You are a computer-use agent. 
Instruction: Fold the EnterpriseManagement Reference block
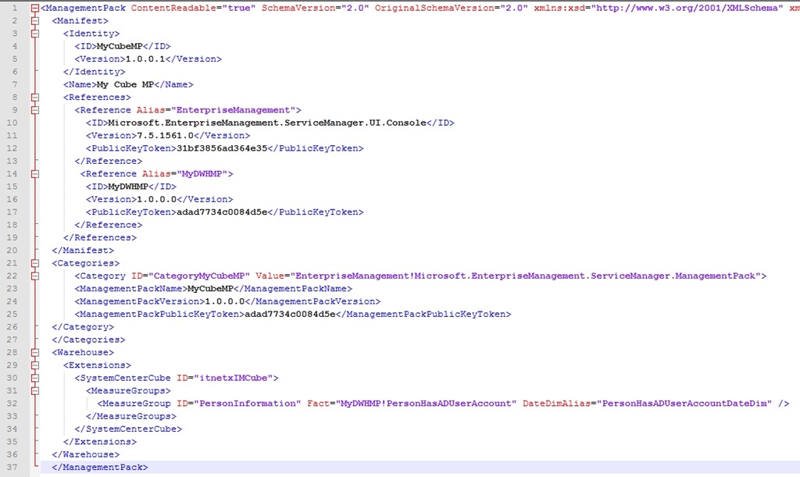click(34, 110)
